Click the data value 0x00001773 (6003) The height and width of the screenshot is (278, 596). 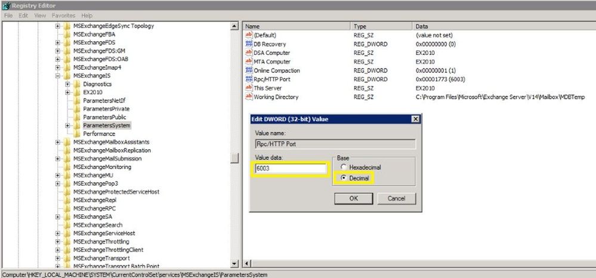pyautogui.click(x=440, y=79)
